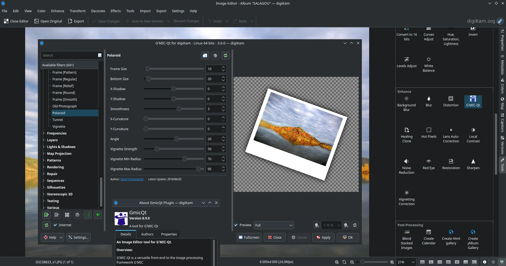
Task: Expand the Lights & Shadows filter category
Action: (44, 147)
